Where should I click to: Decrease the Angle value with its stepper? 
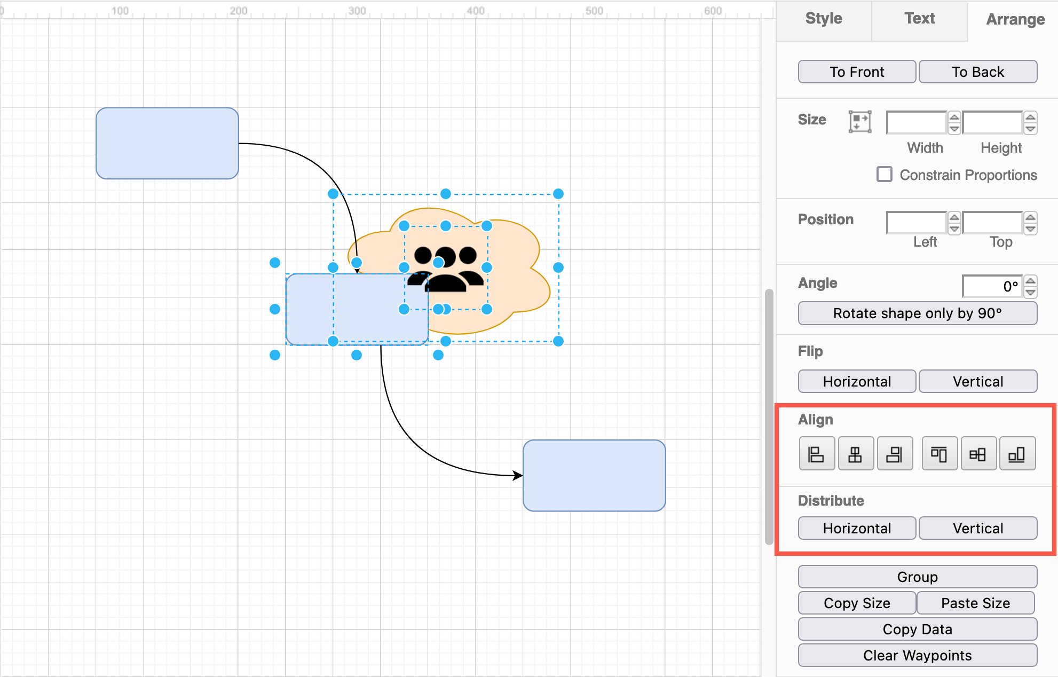(1030, 292)
